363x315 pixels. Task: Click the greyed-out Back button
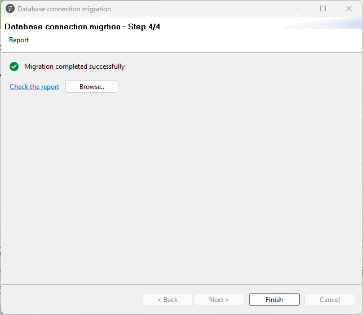167,300
